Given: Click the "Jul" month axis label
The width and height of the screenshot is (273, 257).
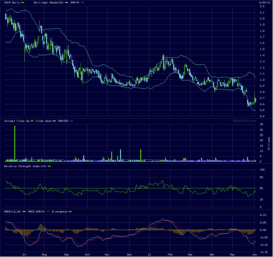Looking at the screenshot, I should point(24,255).
